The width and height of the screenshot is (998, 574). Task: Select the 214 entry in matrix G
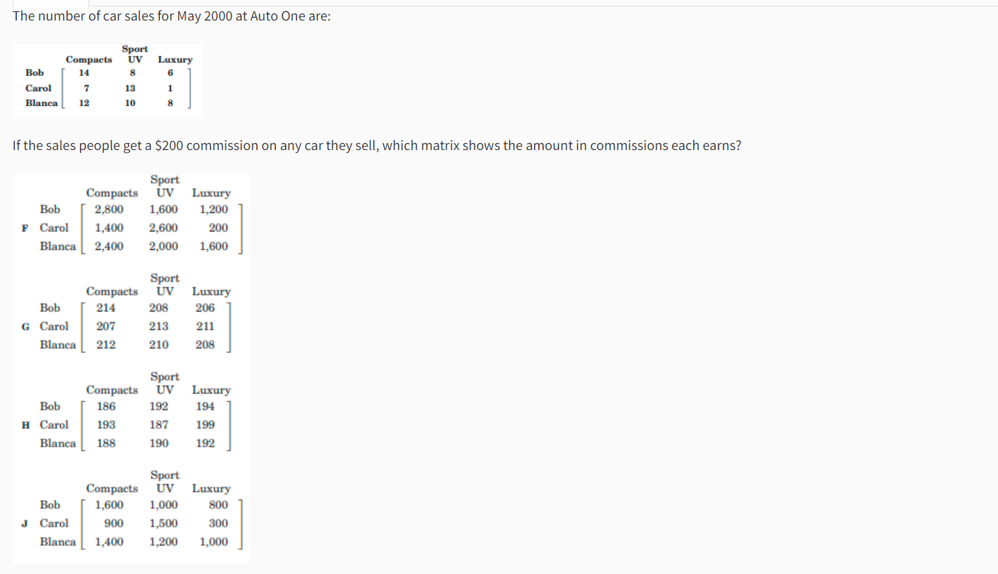click(106, 308)
